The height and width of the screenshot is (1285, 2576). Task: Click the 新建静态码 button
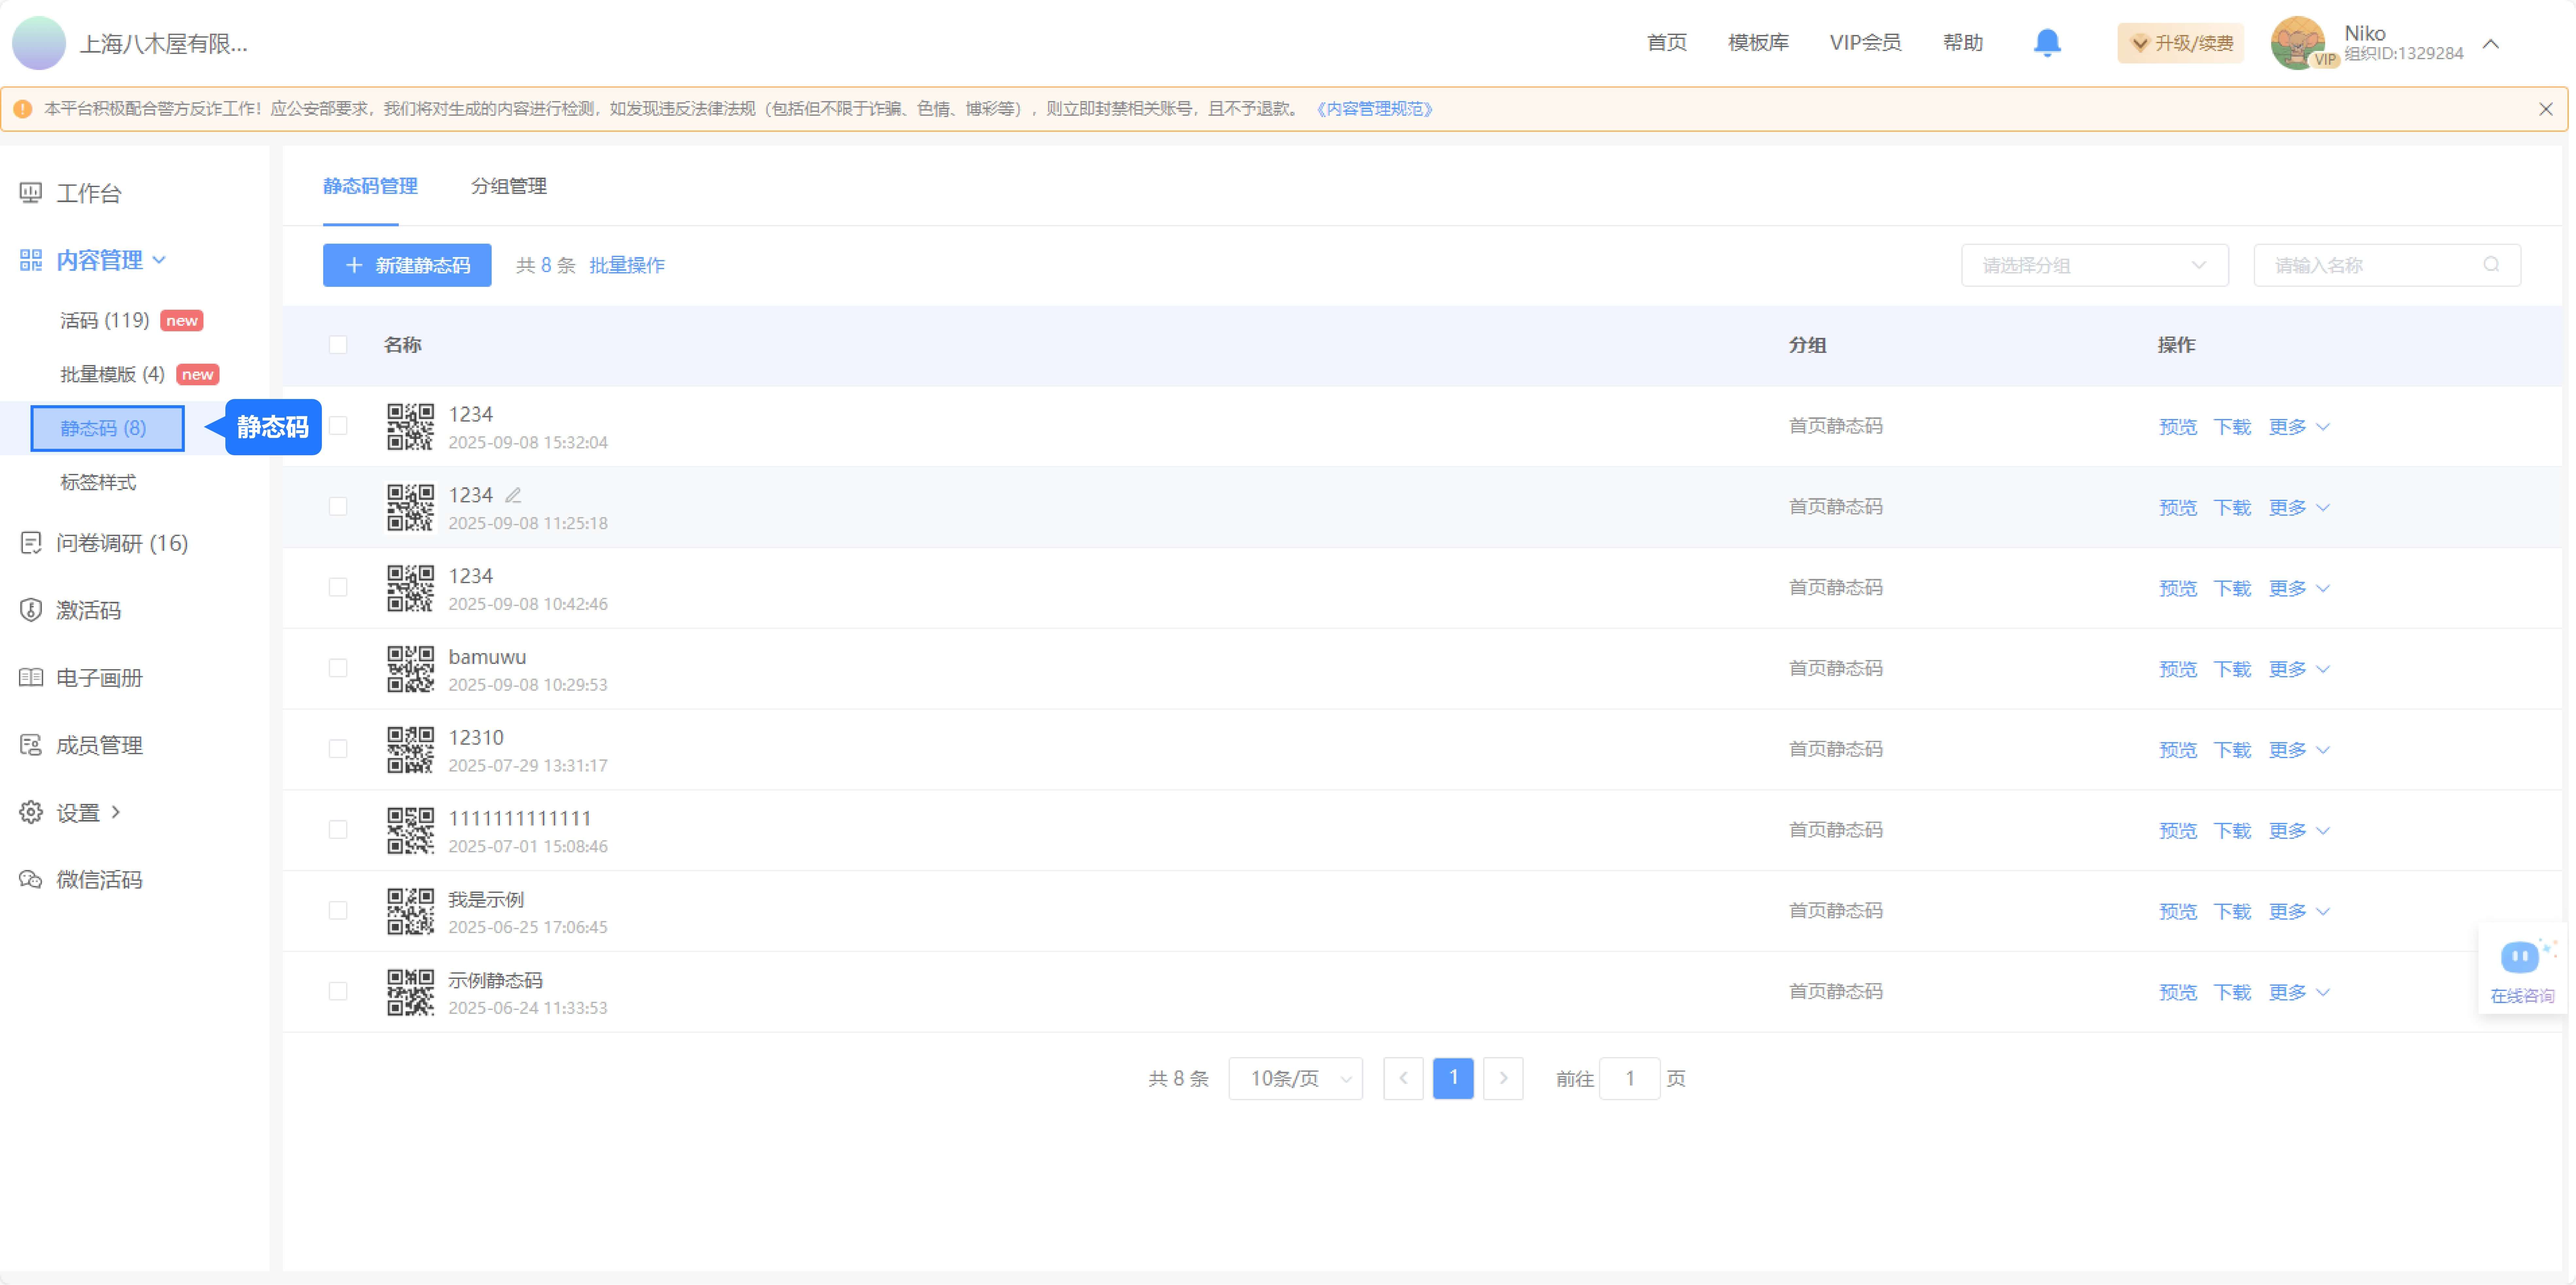click(407, 265)
